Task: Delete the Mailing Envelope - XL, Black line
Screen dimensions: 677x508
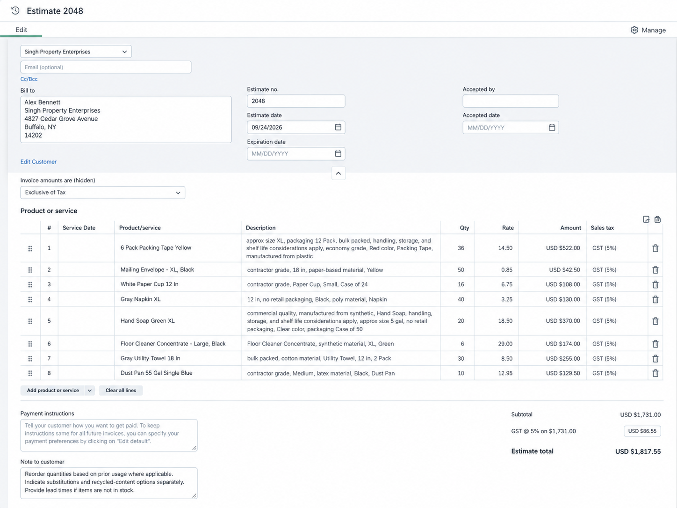Action: 655,270
